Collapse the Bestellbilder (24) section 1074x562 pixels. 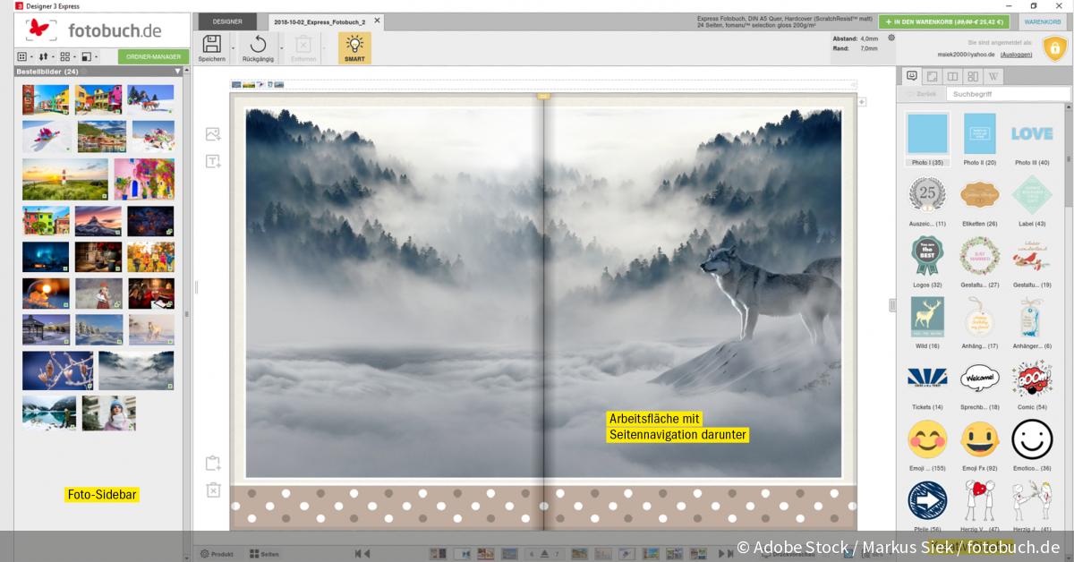(177, 71)
